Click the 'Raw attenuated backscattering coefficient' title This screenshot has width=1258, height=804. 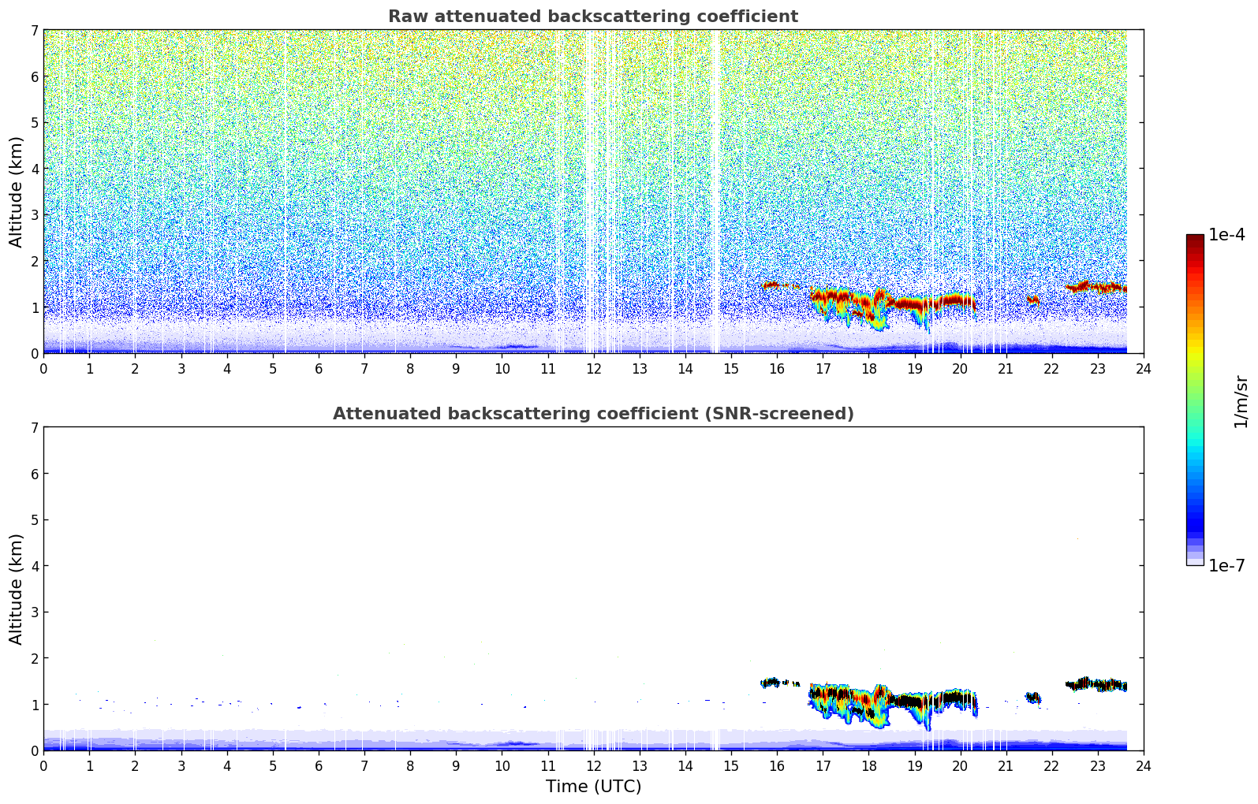coord(592,17)
